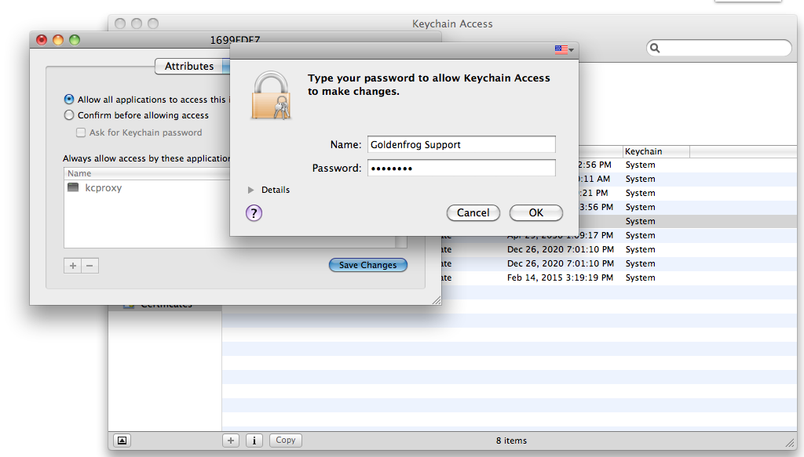Open the US flag input source menu
This screenshot has height=457, width=804.
tap(564, 49)
